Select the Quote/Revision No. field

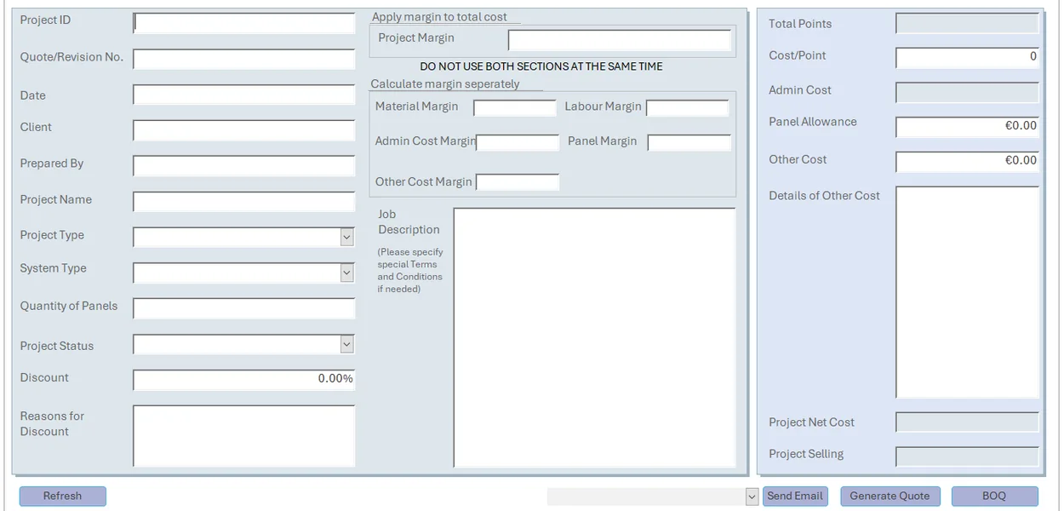244,59
